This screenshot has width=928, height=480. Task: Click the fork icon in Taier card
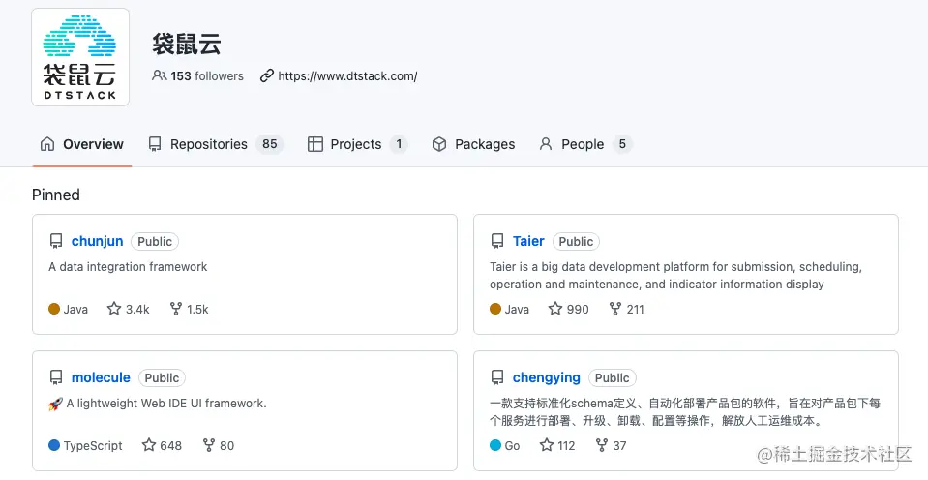coord(615,309)
